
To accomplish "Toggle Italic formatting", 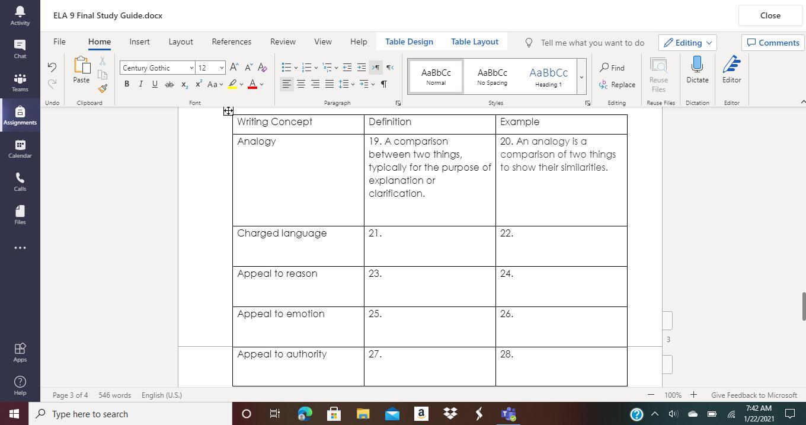I will pyautogui.click(x=140, y=84).
